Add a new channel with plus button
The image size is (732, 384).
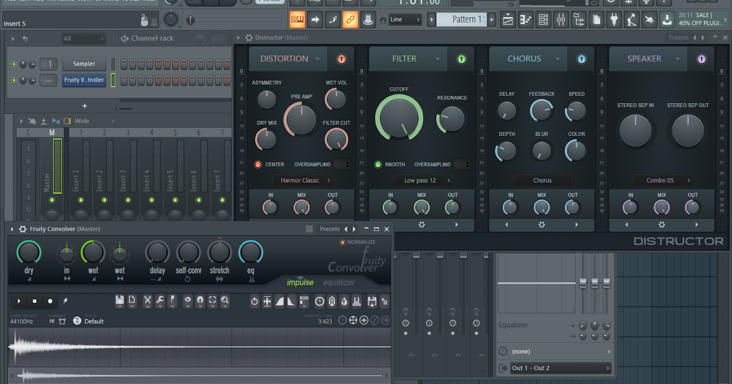[x=84, y=106]
